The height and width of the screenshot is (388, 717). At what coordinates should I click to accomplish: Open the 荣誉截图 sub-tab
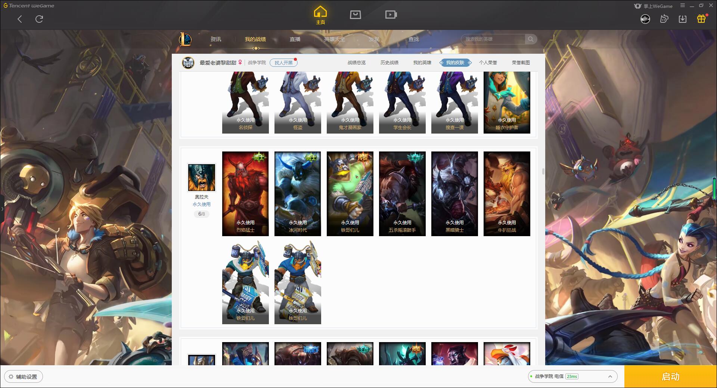521,63
